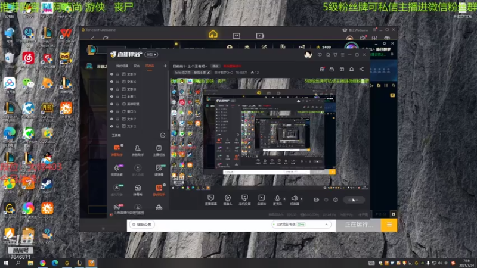Screen dimensions: 477x268
Task: Click the 正在运行 button
Action: 358,225
